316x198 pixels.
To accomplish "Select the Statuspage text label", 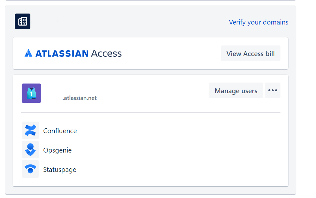I will 60,170.
